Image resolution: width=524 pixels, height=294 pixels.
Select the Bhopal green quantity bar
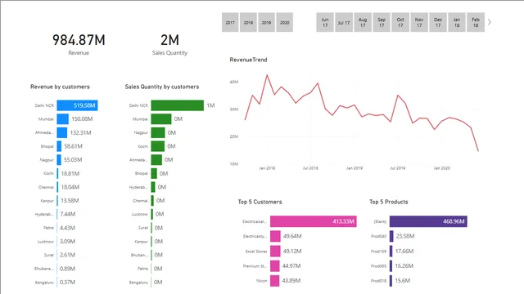click(x=154, y=174)
